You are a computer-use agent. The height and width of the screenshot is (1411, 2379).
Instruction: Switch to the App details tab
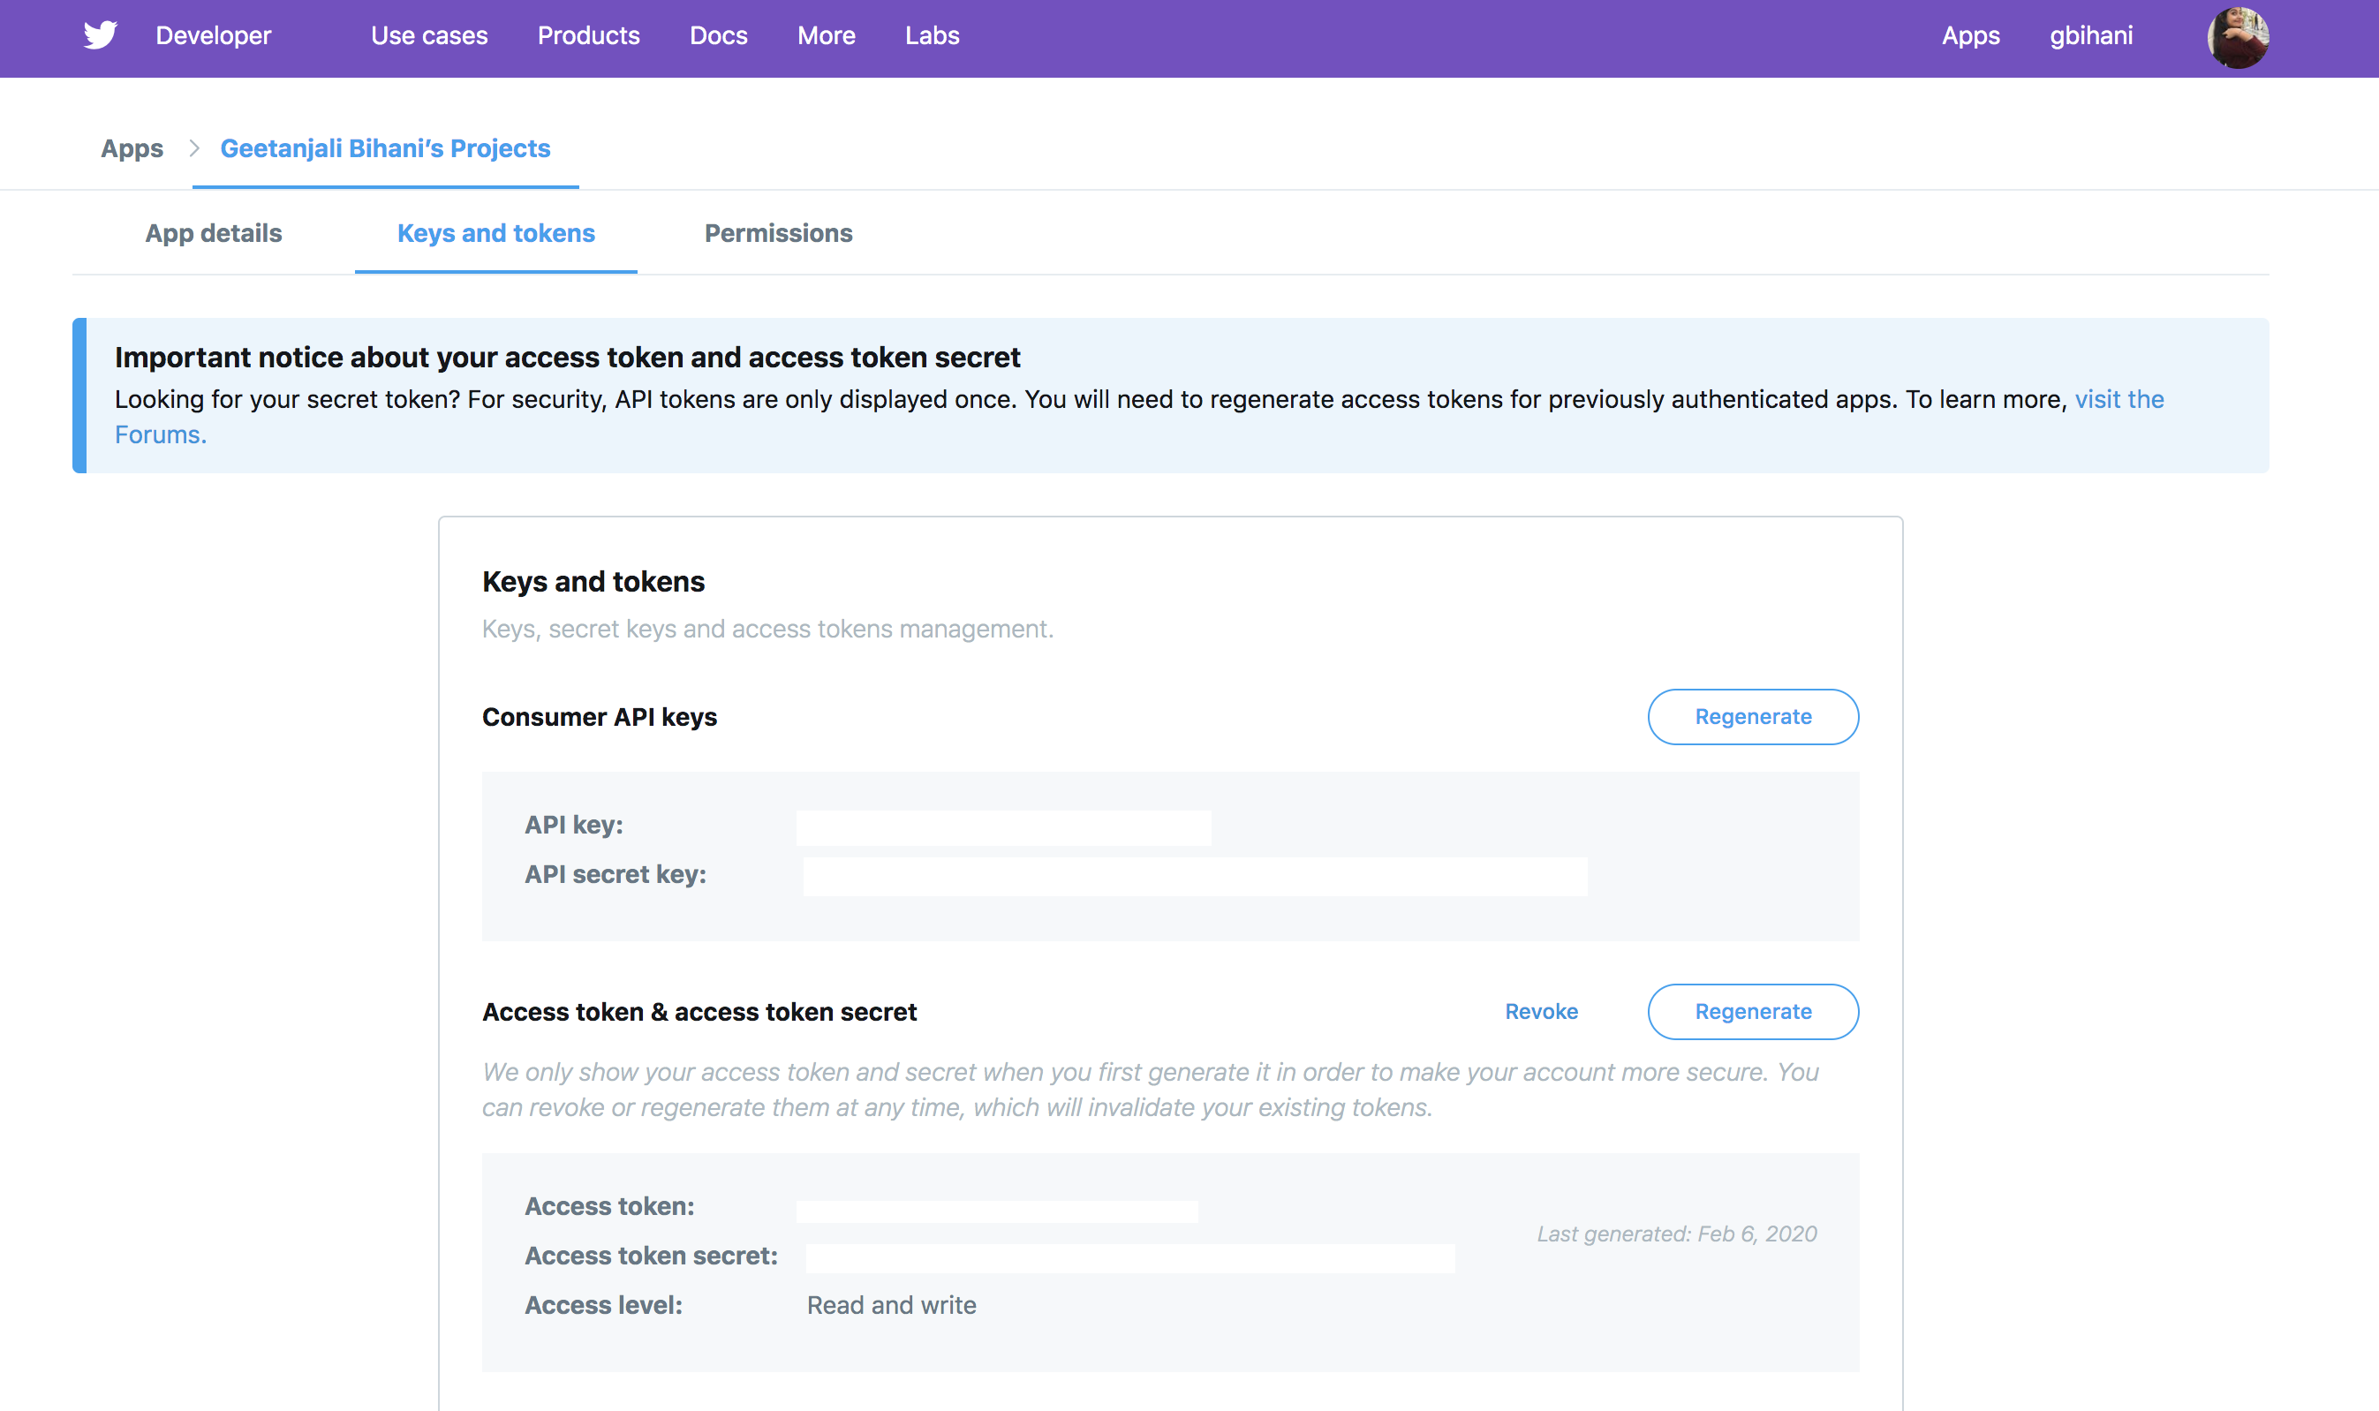point(213,233)
